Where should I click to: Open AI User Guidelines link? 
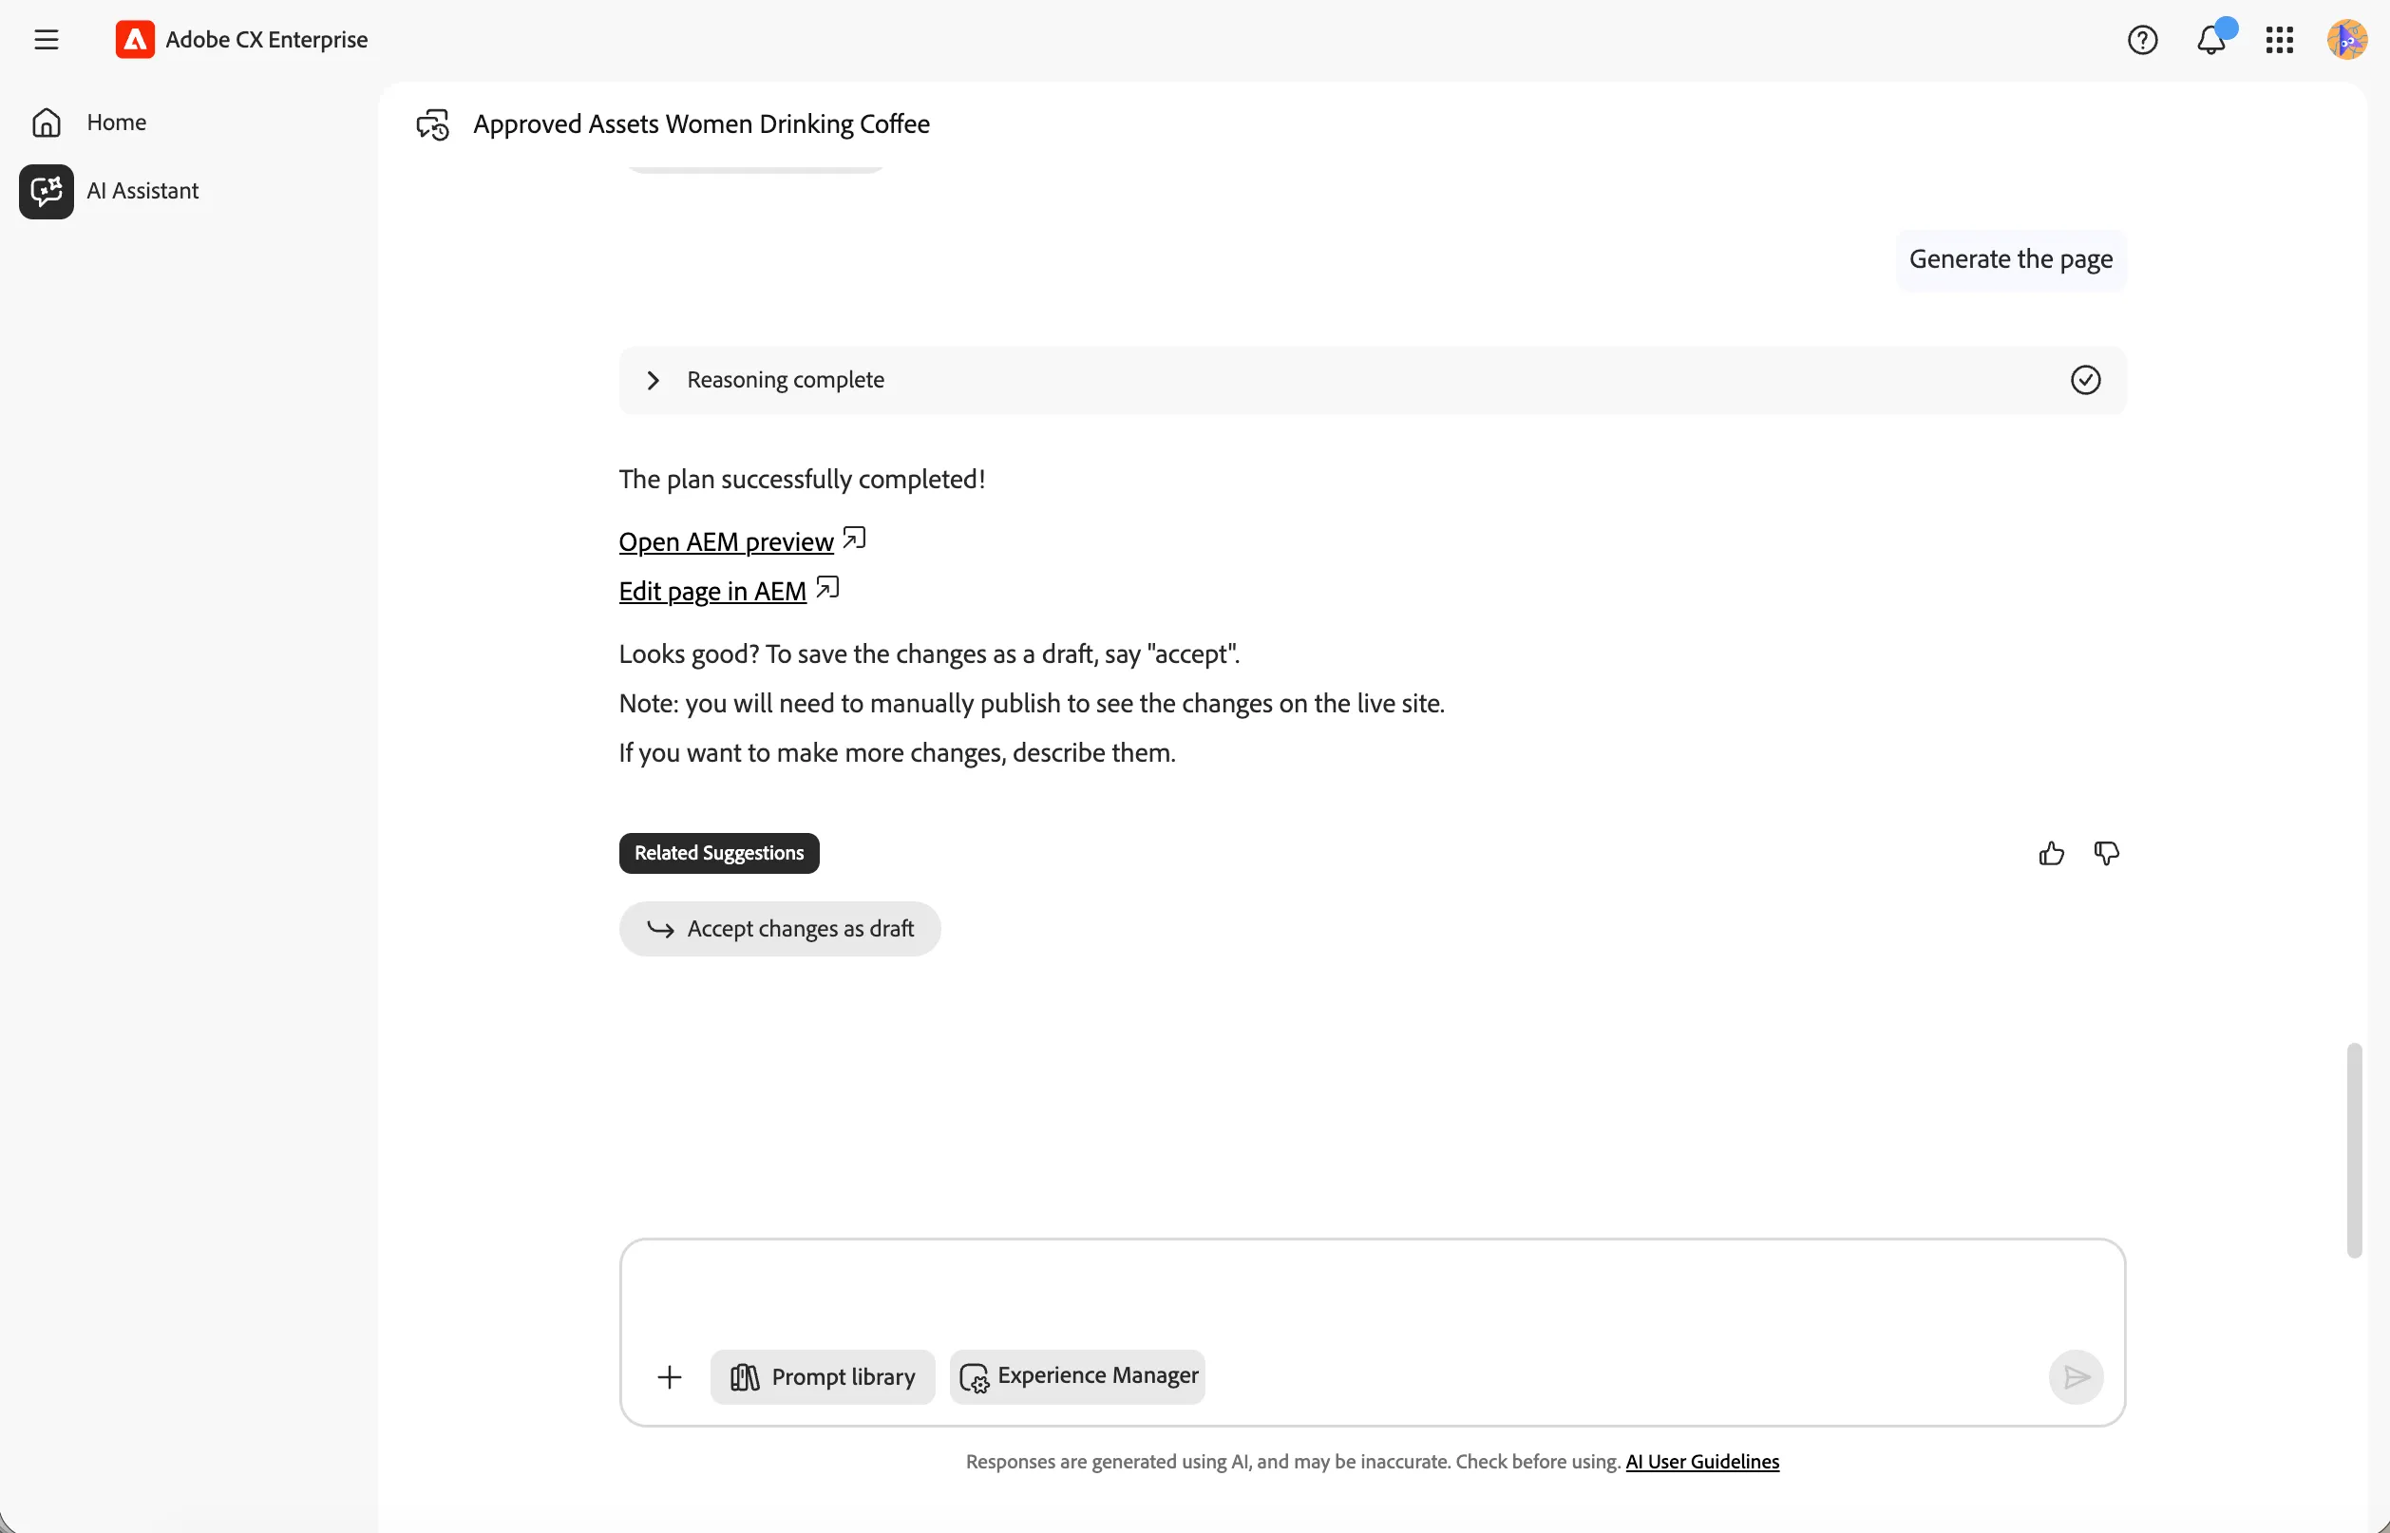point(1702,1462)
